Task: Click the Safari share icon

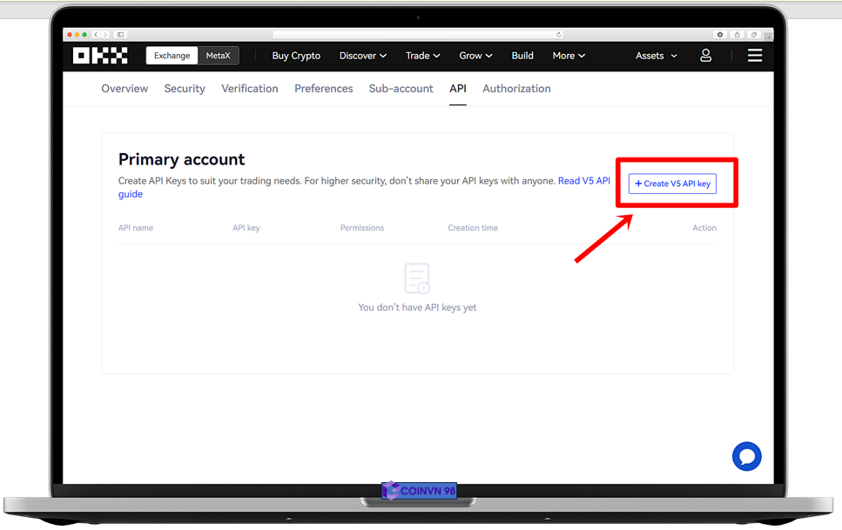Action: (737, 35)
